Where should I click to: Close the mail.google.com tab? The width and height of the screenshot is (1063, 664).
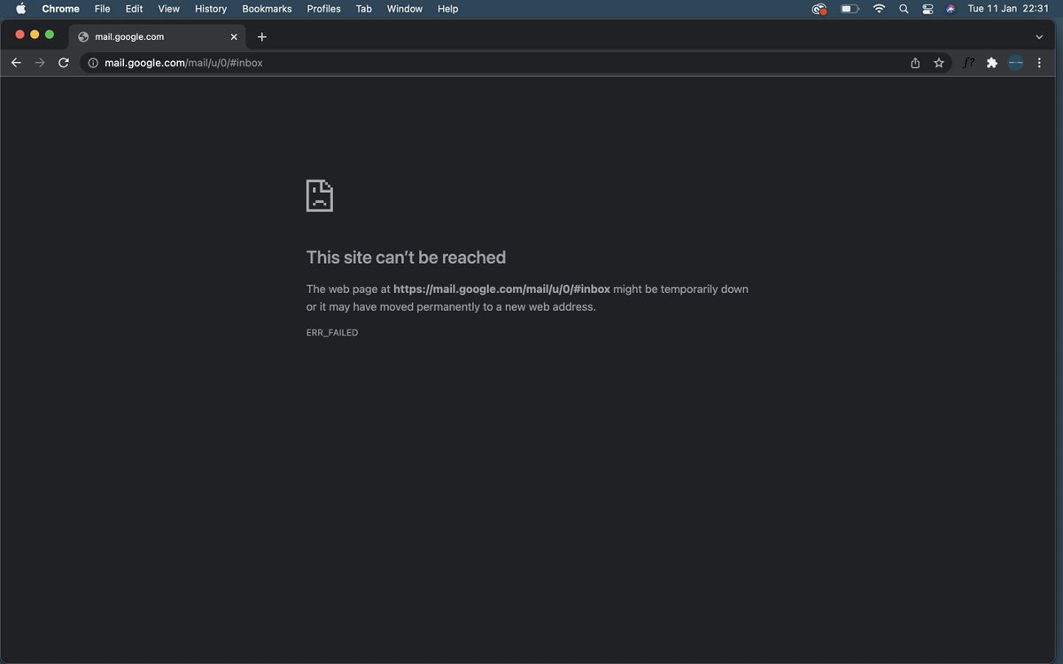click(x=235, y=37)
